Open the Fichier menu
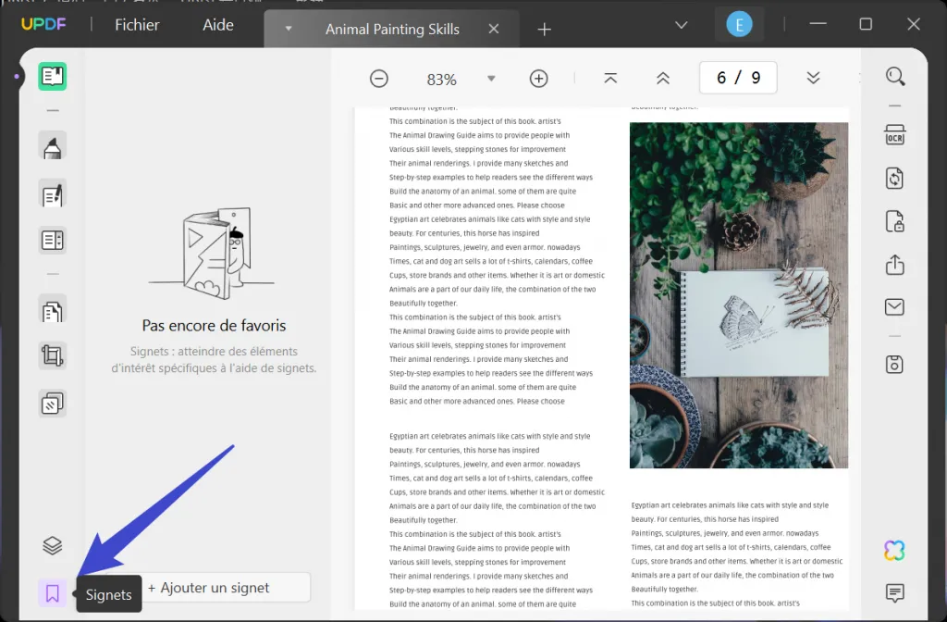 (137, 25)
